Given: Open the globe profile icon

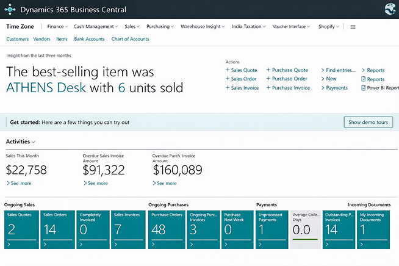Looking at the screenshot, I should tap(390, 9).
